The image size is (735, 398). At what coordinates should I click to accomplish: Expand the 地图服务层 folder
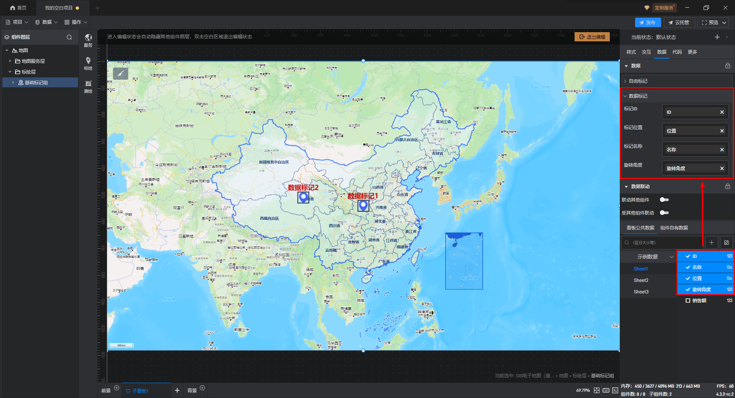pyautogui.click(x=10, y=61)
